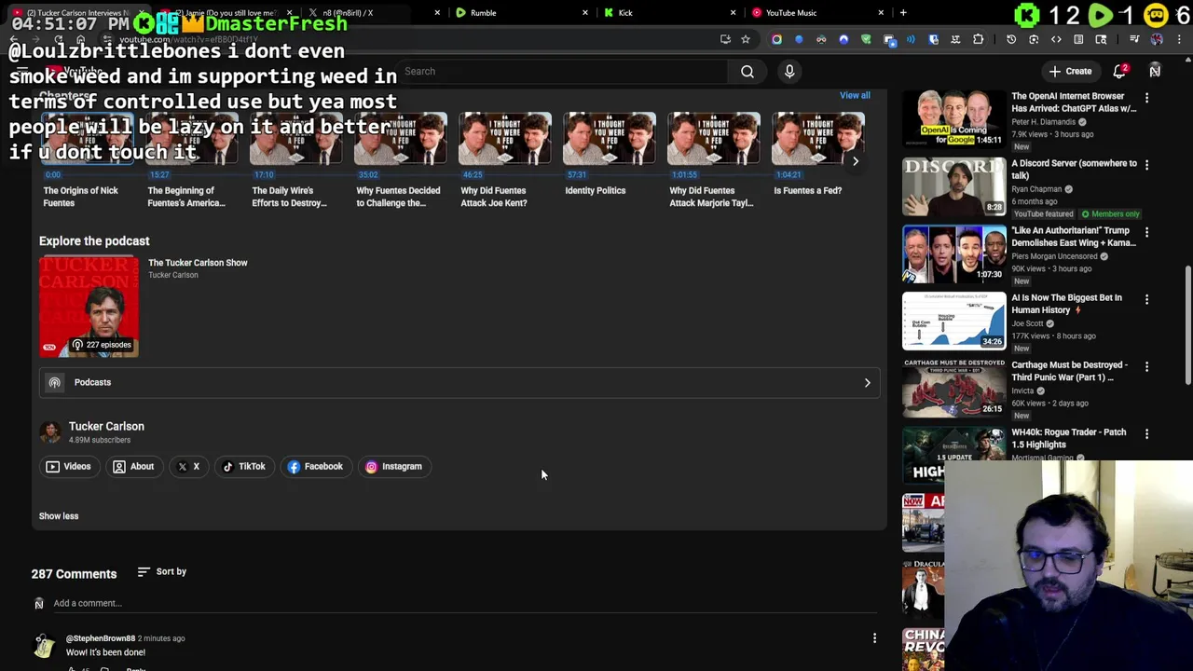Click the code brackets extension icon
The image size is (1193, 671).
(1056, 39)
